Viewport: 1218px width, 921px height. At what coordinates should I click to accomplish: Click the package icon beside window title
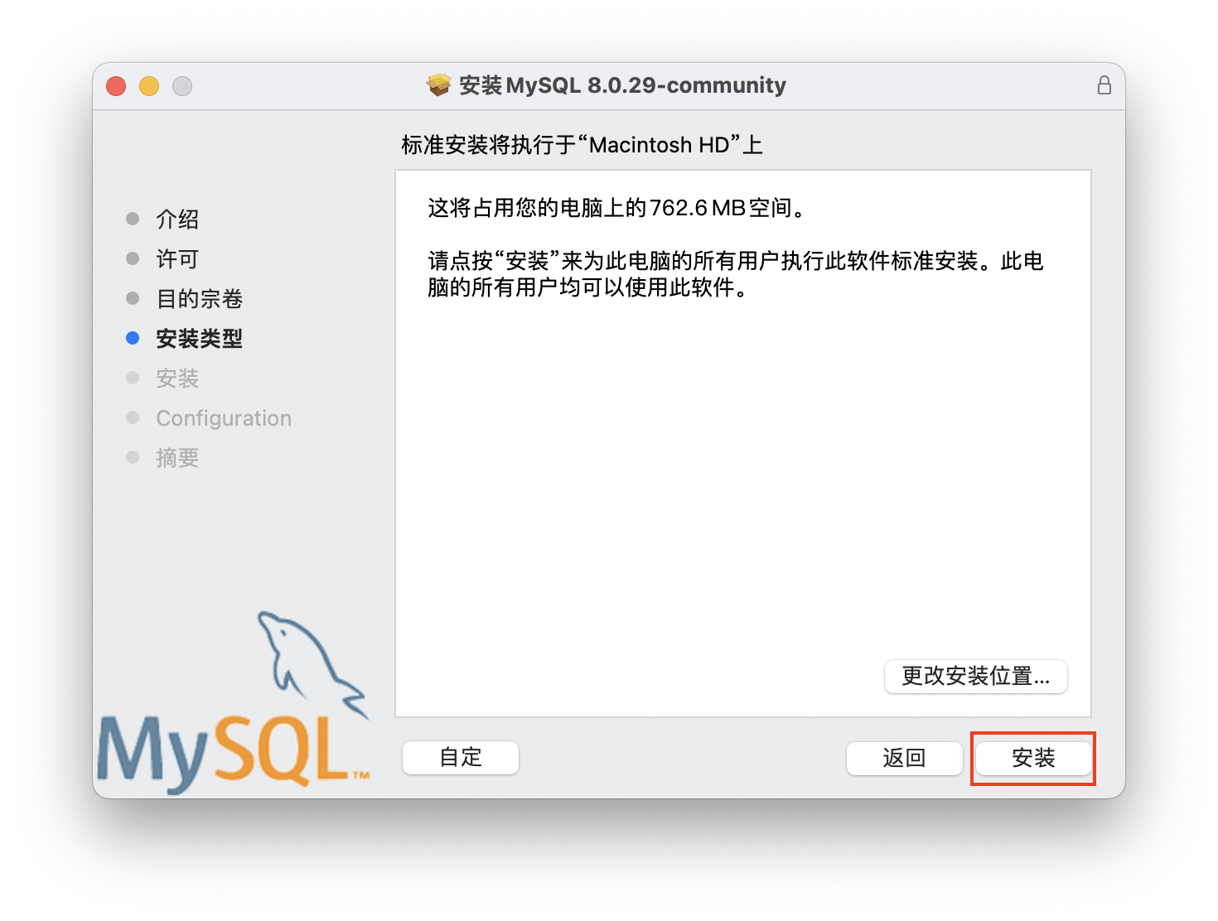(x=438, y=84)
